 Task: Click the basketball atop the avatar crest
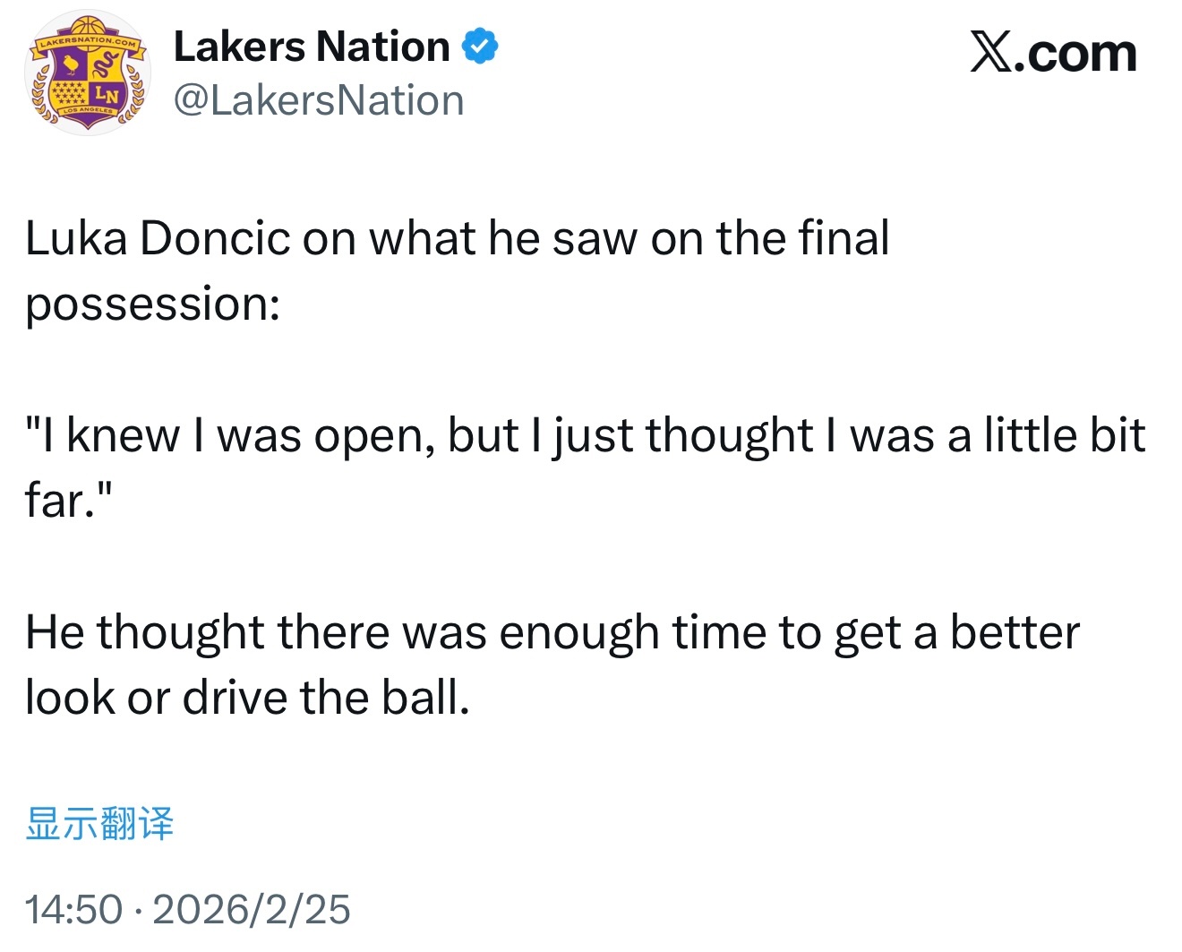tap(87, 27)
